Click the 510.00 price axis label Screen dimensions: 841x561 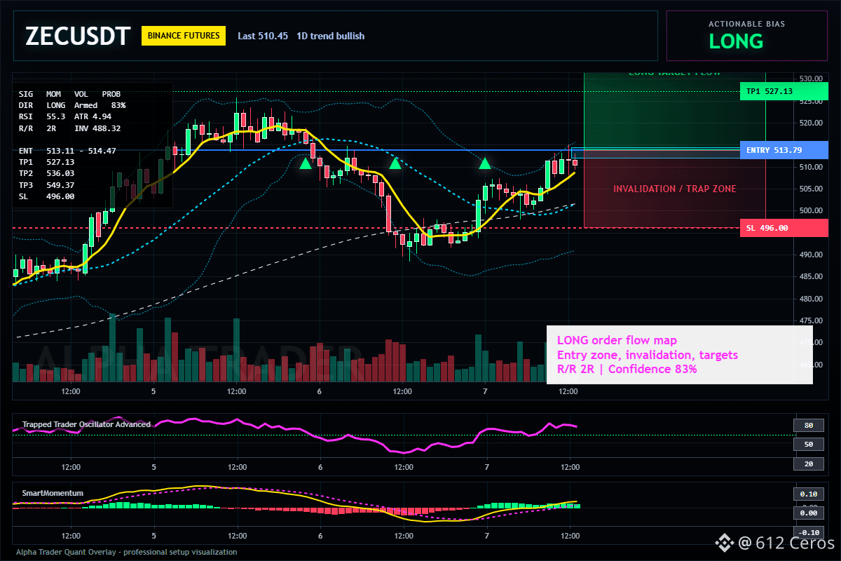point(810,167)
